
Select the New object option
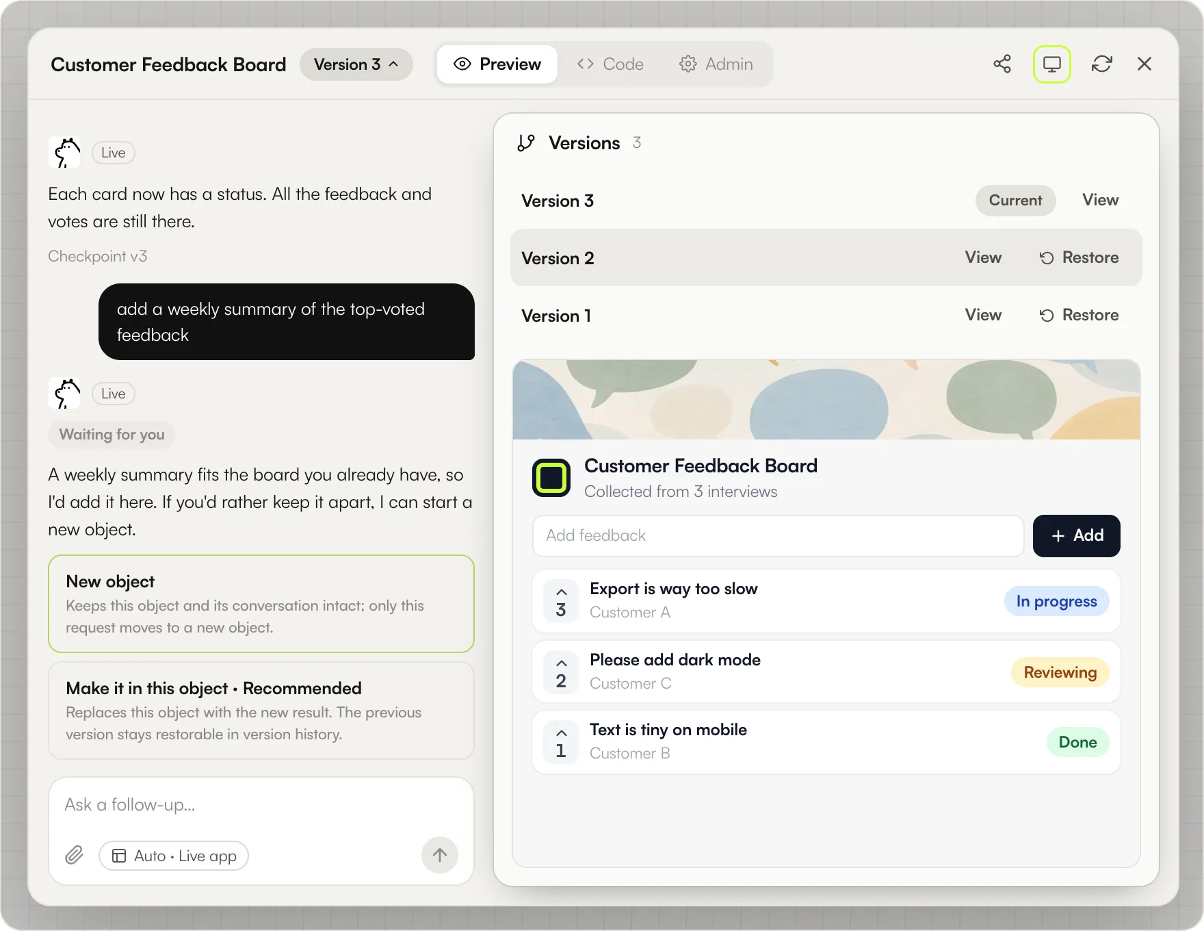[x=261, y=604]
